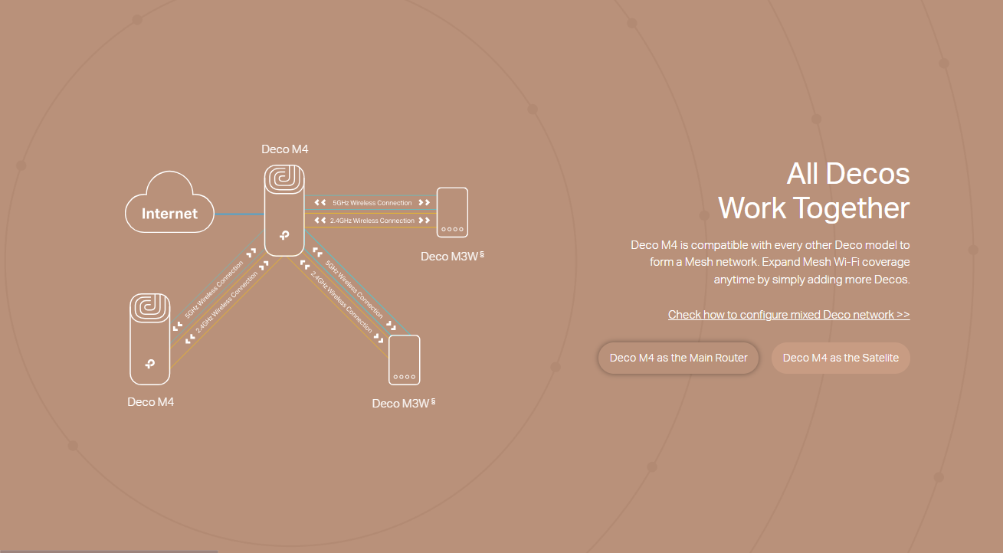Click the lower-left Deco M4 satellite device icon
Viewport: 1003px width, 553px height.
[x=149, y=339]
